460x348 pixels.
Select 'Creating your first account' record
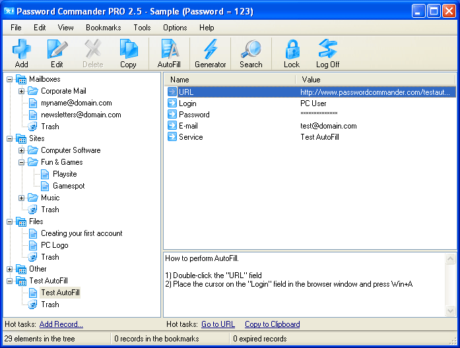pyautogui.click(x=82, y=233)
